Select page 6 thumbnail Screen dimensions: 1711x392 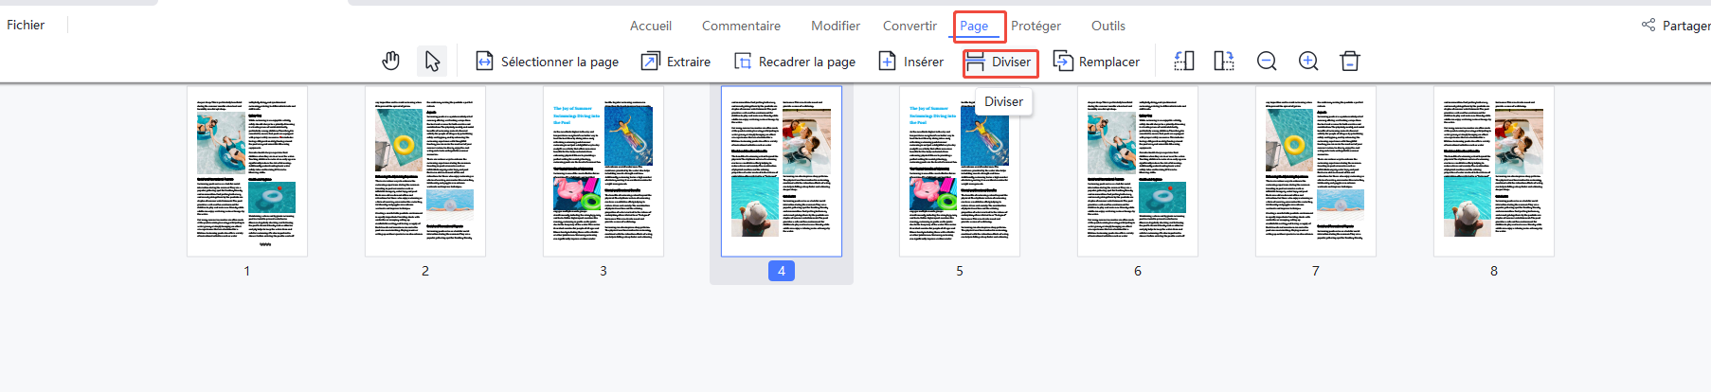1138,171
